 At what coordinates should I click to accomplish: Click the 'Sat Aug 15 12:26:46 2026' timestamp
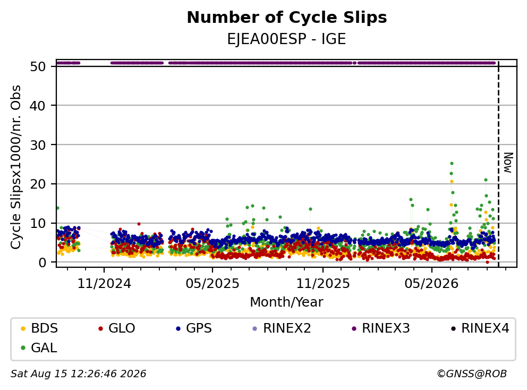(78, 374)
